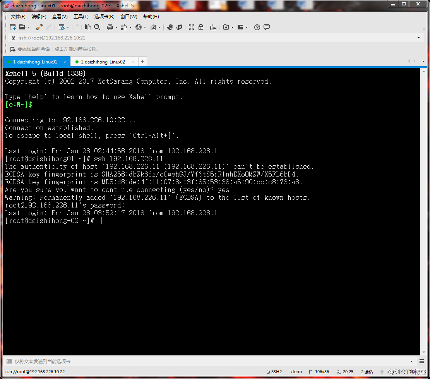Image resolution: width=430 pixels, height=379 pixels.
Task: Open the 文件(F) menu
Action: click(x=18, y=17)
